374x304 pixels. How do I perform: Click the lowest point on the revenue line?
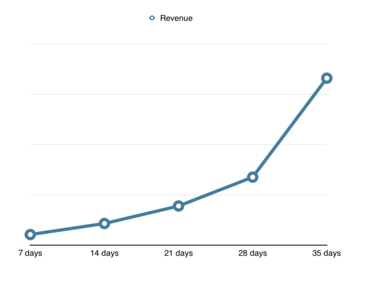click(x=31, y=234)
